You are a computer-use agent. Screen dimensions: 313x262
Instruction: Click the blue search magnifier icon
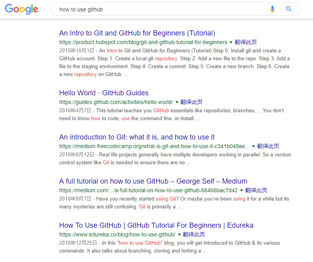point(289,9)
